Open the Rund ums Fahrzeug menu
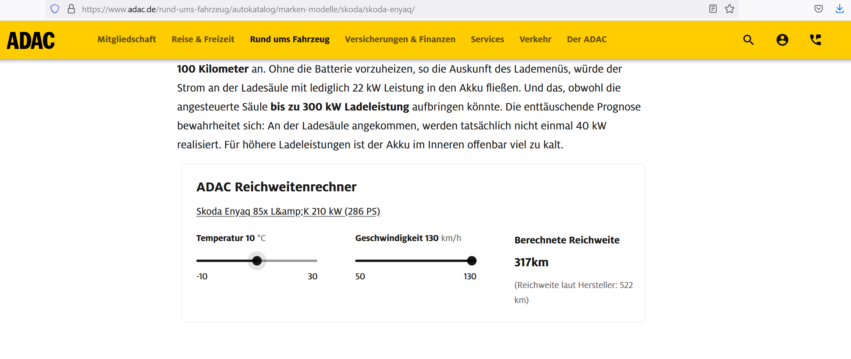 [290, 39]
